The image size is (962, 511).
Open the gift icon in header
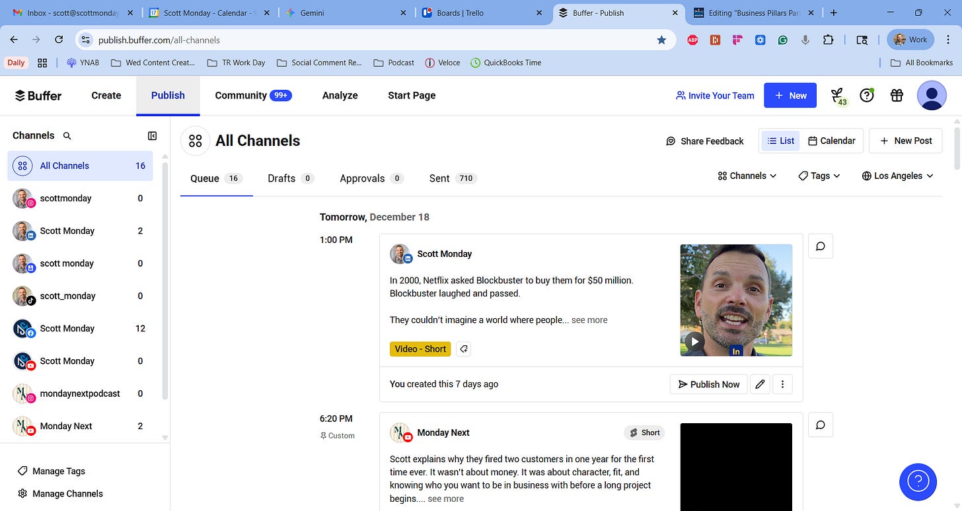(x=897, y=96)
